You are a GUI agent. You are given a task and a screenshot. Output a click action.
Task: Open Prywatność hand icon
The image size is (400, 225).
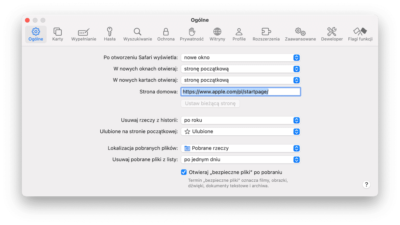192,32
